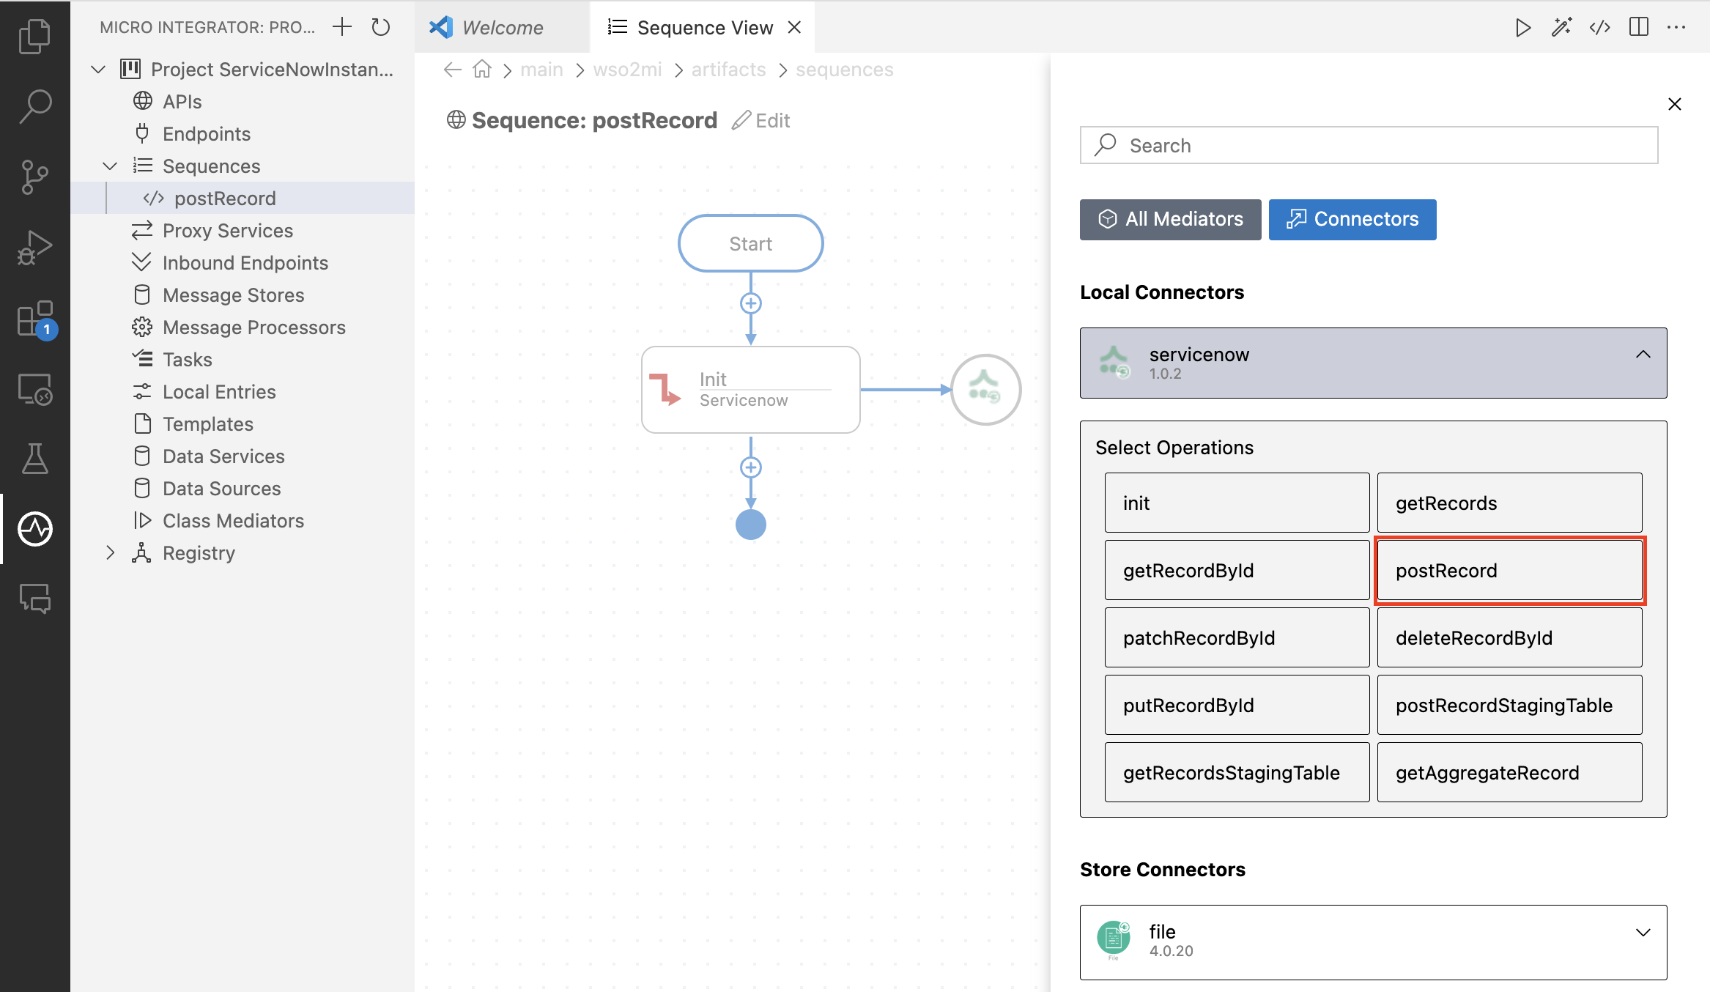
Task: Close the Sequence View tab
Action: pyautogui.click(x=794, y=28)
